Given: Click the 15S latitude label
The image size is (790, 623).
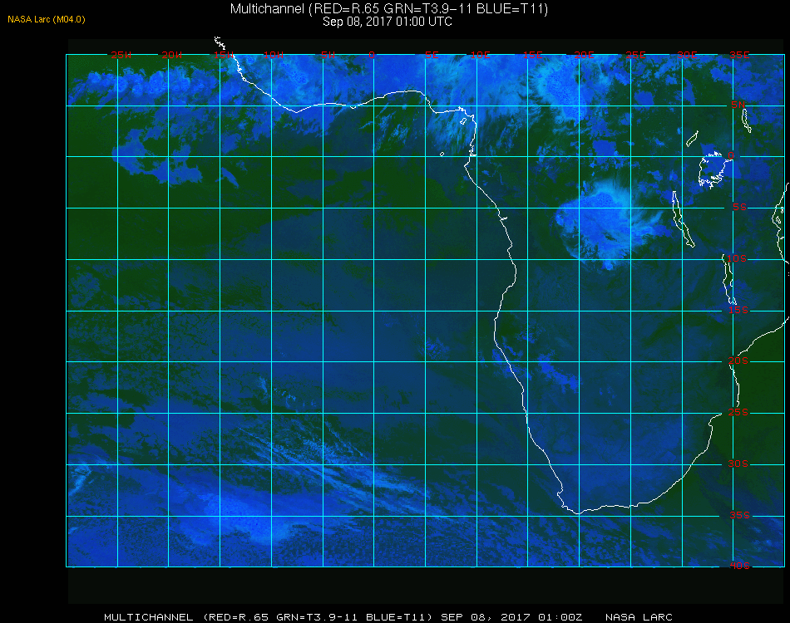Looking at the screenshot, I should coord(738,310).
